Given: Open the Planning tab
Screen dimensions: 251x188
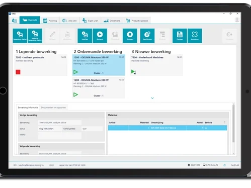Looking at the screenshot, I should point(50,21).
